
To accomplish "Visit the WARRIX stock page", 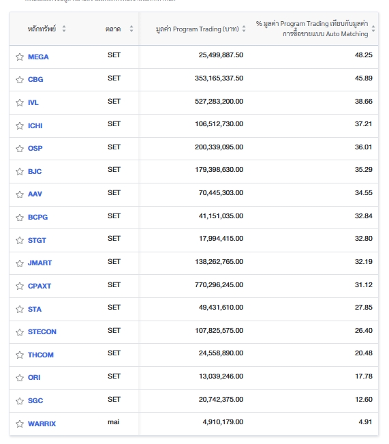I will [x=42, y=424].
